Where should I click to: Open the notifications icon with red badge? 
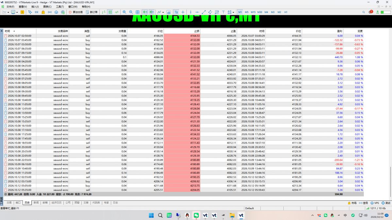pos(370,12)
